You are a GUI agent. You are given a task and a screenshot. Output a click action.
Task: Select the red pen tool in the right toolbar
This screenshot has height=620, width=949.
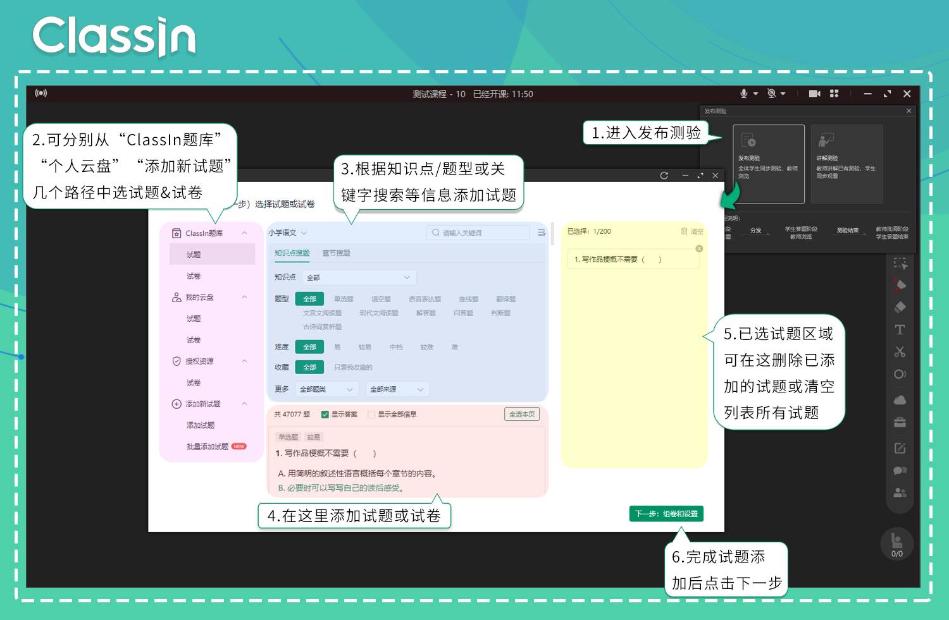[x=900, y=285]
